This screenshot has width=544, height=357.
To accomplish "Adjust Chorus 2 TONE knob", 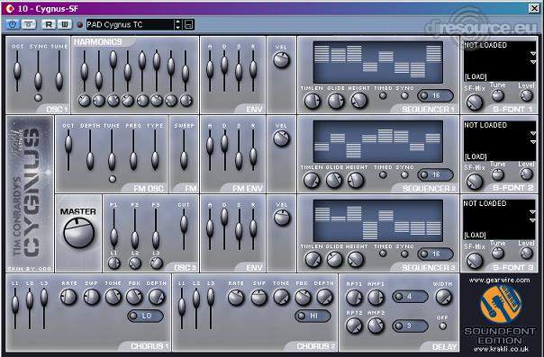I will pos(281,297).
